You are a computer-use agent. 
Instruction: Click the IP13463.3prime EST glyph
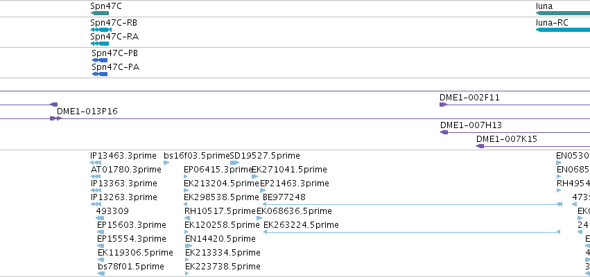pos(96,163)
